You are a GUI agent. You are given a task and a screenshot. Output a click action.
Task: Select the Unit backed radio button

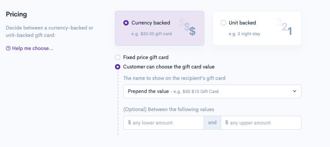[223, 23]
